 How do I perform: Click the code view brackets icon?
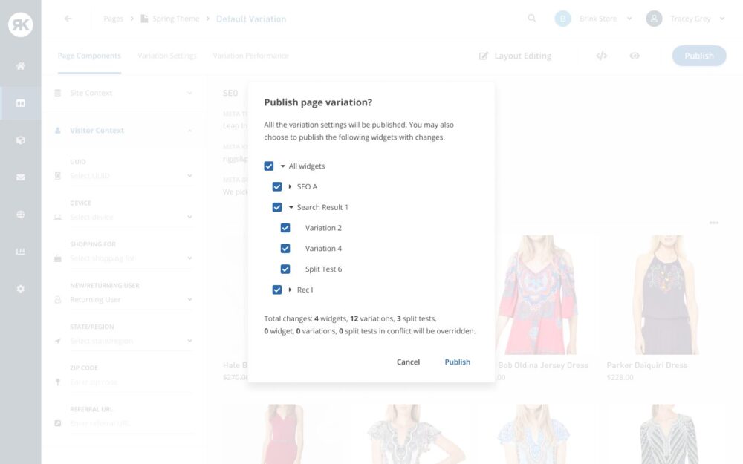[x=602, y=56]
